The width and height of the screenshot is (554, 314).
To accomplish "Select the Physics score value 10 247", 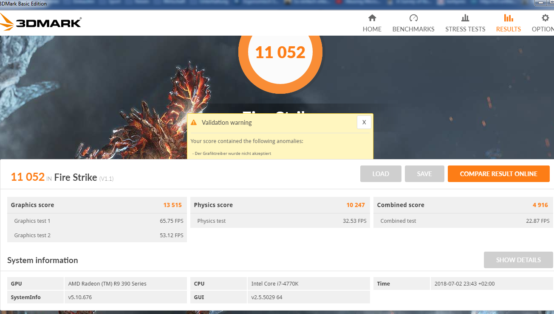I will [x=356, y=205].
